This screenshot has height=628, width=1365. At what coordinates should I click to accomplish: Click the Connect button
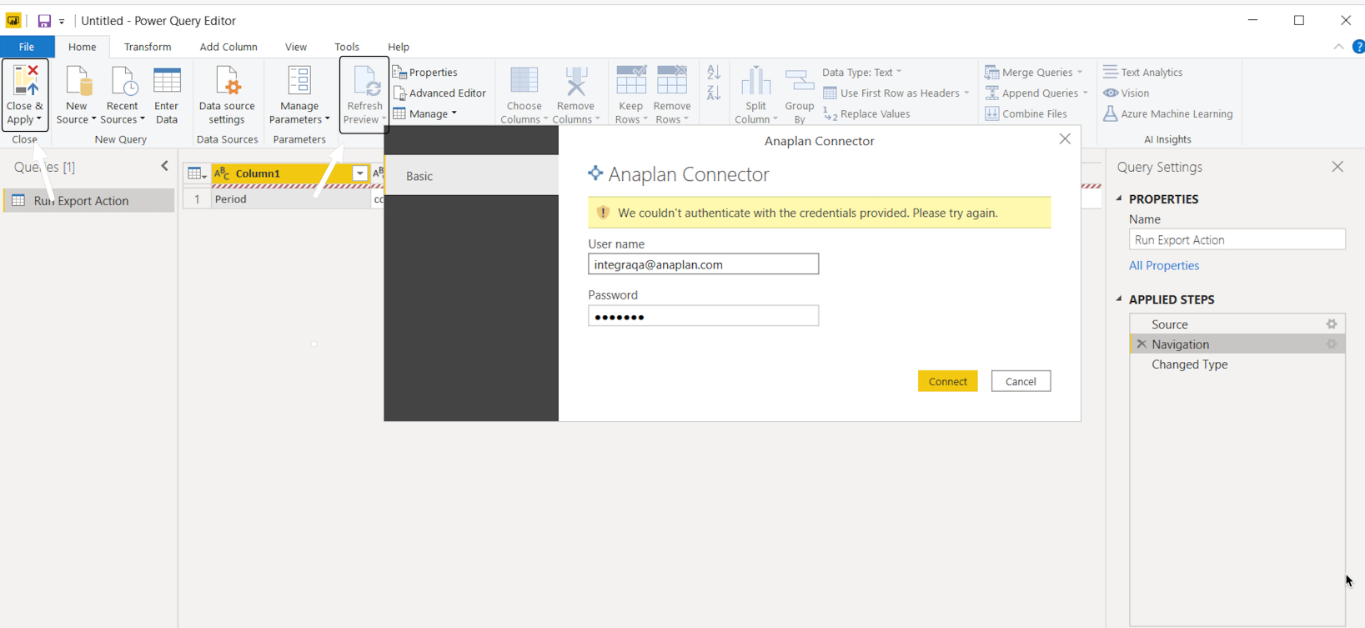click(x=947, y=381)
